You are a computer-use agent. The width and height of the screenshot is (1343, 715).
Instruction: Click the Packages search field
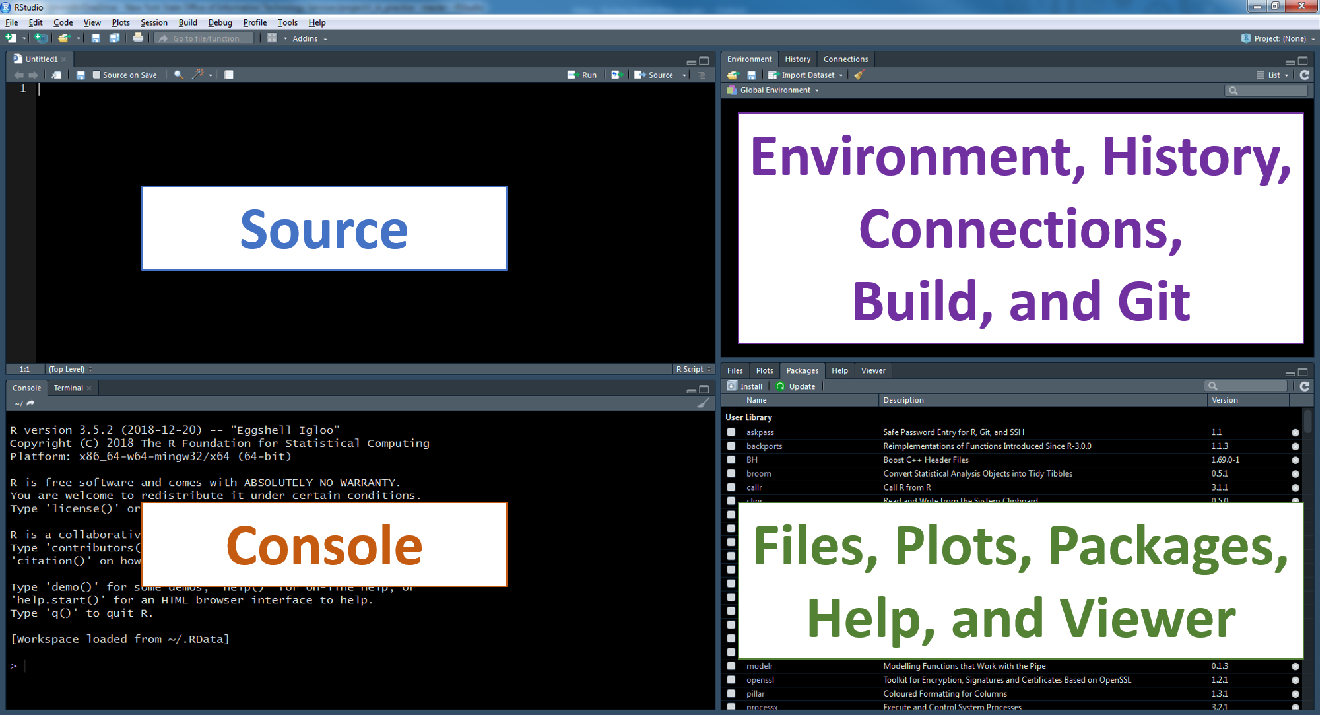pos(1245,386)
